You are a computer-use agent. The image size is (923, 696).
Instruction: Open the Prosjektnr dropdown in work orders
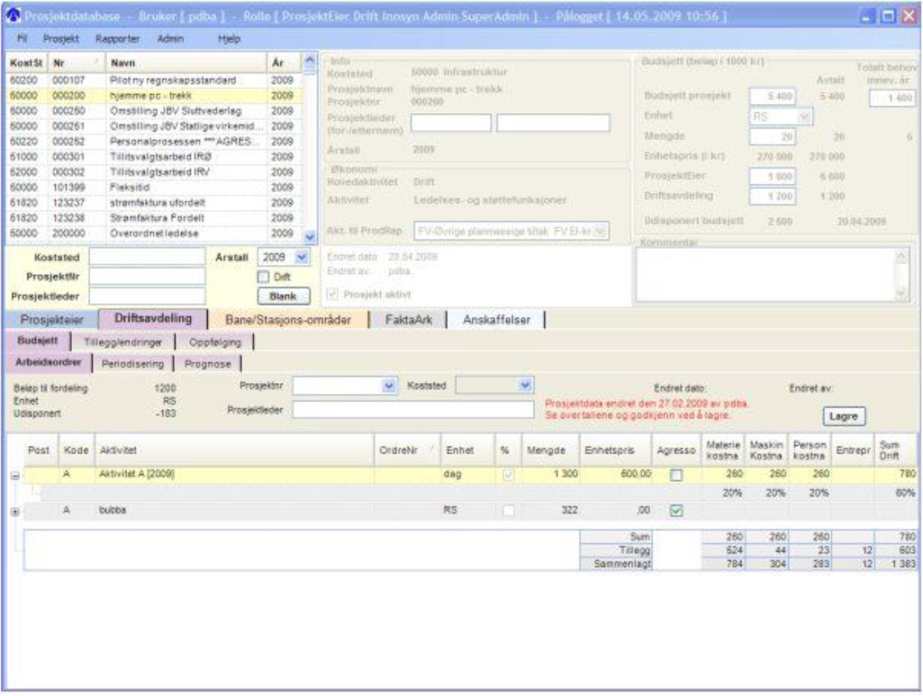[x=389, y=386]
